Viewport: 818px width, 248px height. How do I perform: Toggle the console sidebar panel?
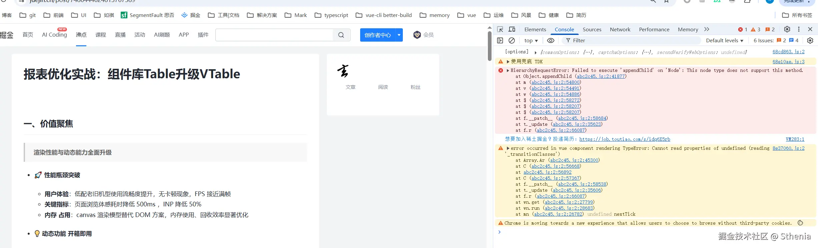(500, 40)
